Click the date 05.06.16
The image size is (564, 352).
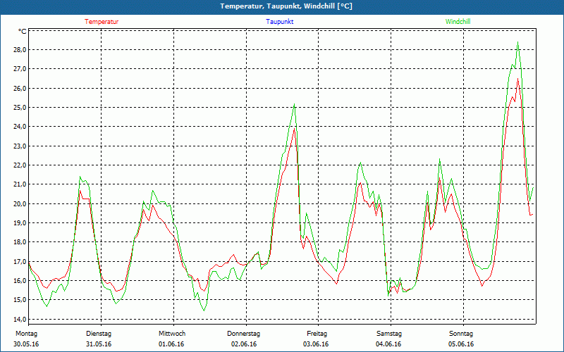tap(461, 344)
